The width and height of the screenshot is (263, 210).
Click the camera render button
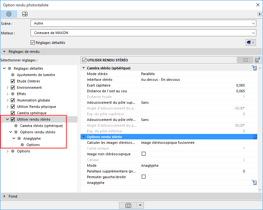click(x=128, y=205)
